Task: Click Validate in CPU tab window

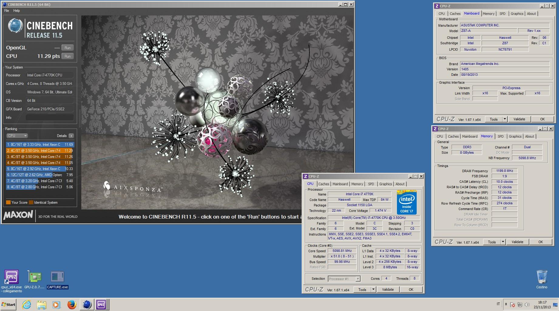Action: point(388,289)
